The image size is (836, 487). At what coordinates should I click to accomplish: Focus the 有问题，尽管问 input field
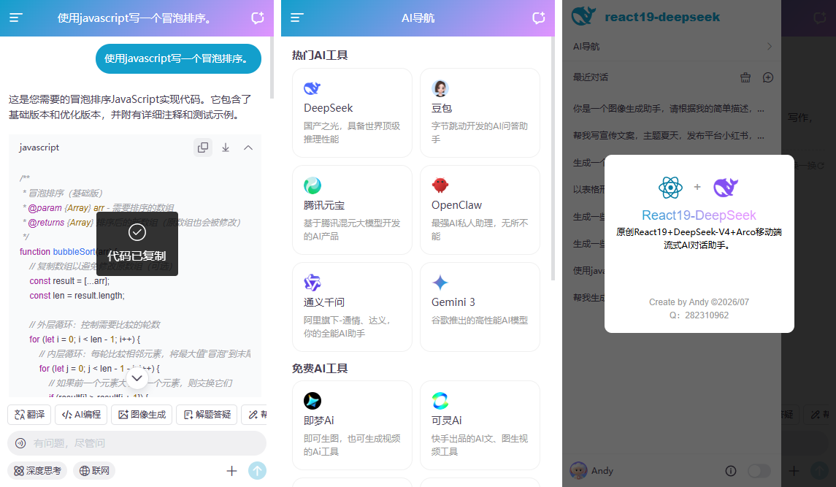[137, 442]
